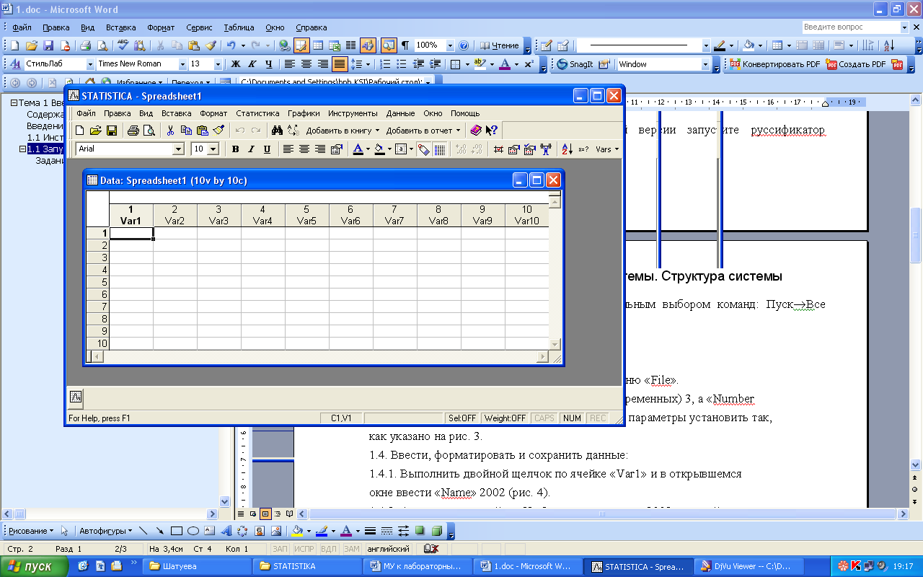Screen dimensions: 923x577
Task: Click Word's insert Excel spreadsheet icon
Action: point(334,45)
